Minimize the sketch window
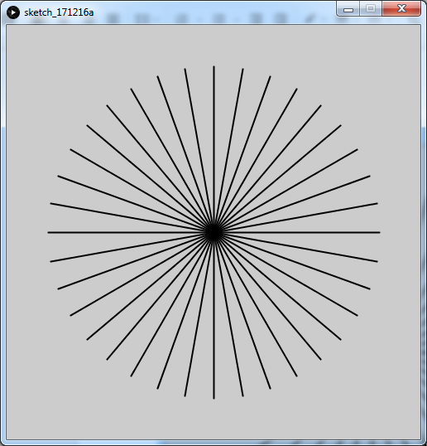 tap(348, 9)
